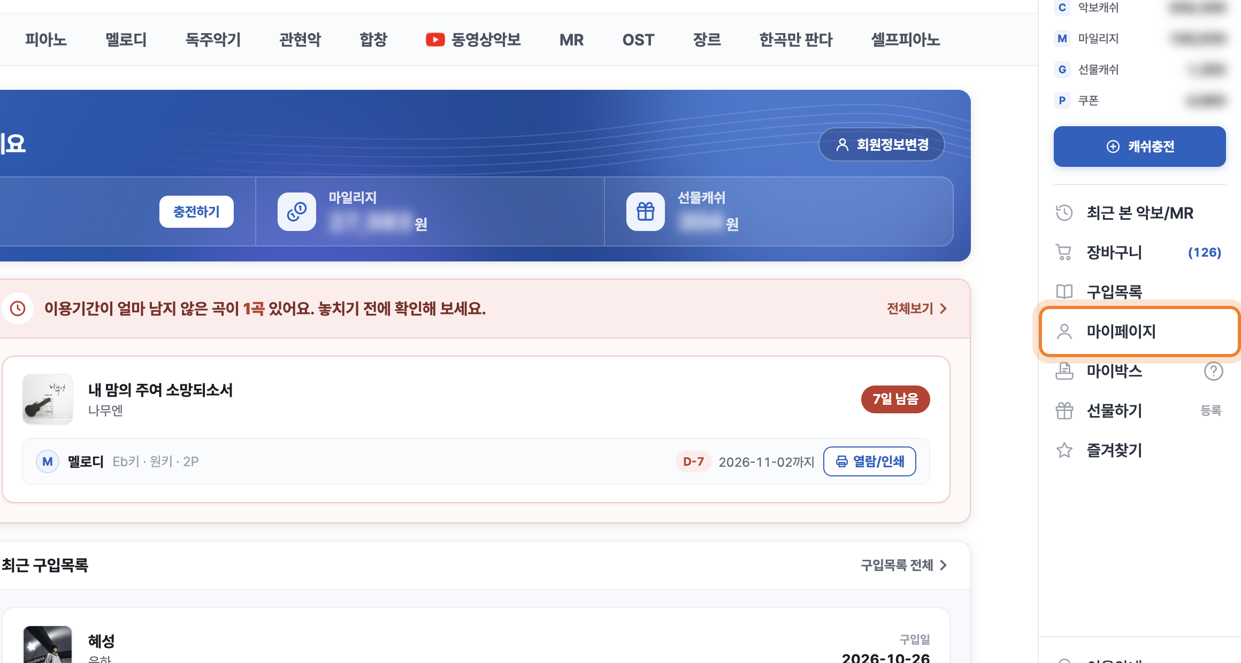Open the 내 맘의 주여 소망되소서 album thumbnail
Screen dimensions: 1241x663
[x=48, y=399]
